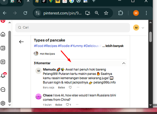The height and width of the screenshot is (114, 157).
Task: Like Mamuda's comment heart
Action: point(70,87)
